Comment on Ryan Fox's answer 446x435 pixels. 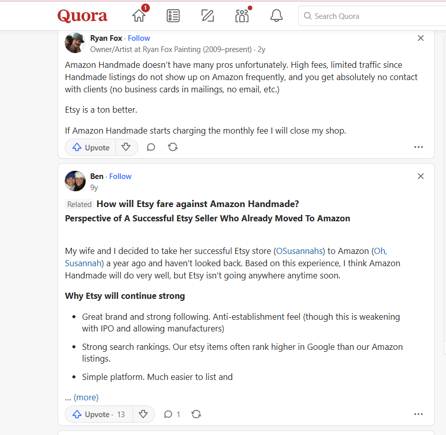(x=151, y=147)
